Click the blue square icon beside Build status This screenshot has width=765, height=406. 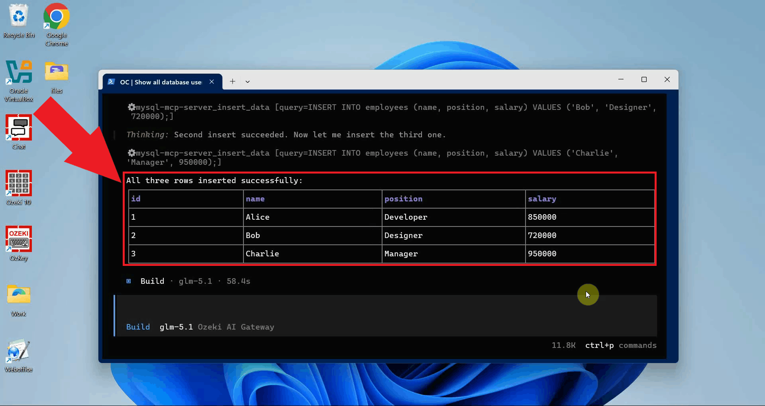[x=129, y=281]
